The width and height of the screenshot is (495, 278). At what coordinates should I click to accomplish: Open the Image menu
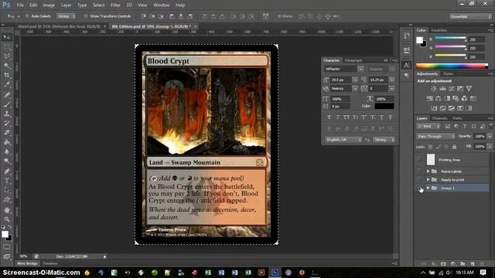point(49,5)
